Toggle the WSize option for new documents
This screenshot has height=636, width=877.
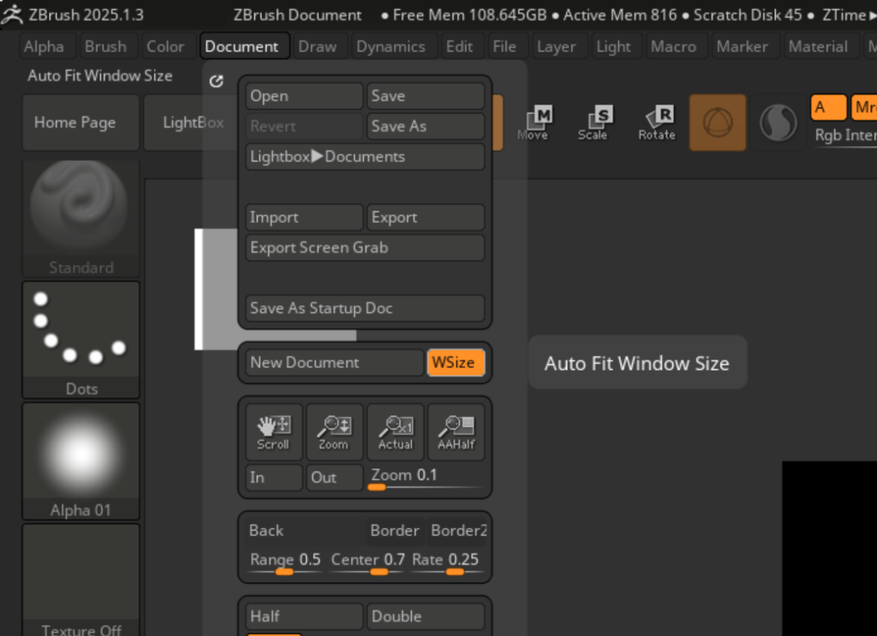coord(456,362)
